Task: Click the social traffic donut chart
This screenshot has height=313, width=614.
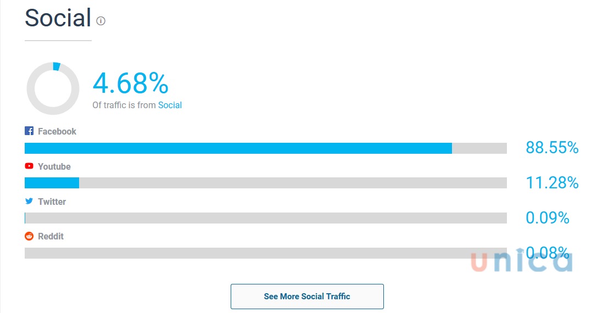Action: 53,88
